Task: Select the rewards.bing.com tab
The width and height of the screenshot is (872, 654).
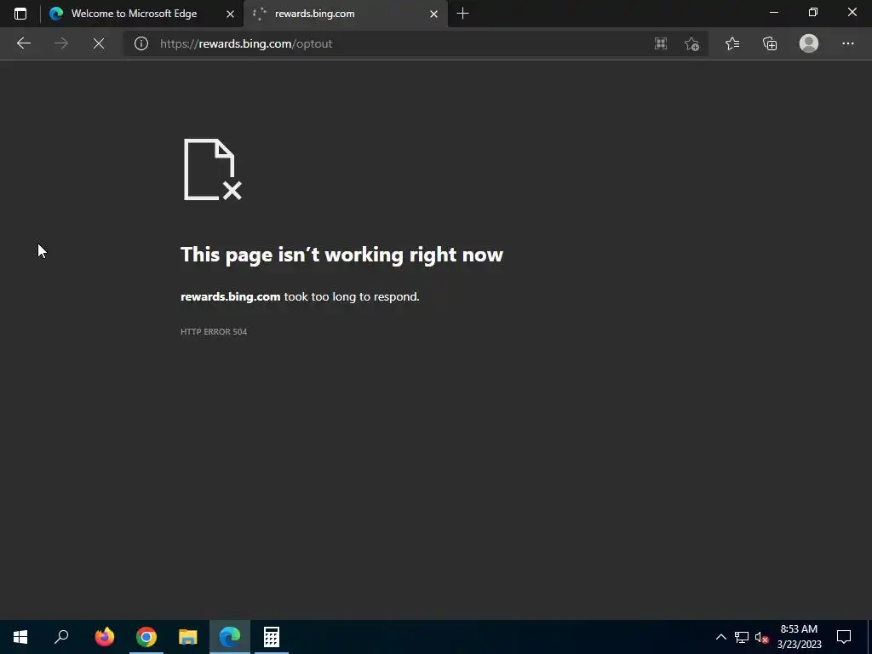Action: point(346,14)
